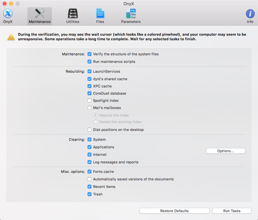Toggle the Applications cleaning checkbox
The width and height of the screenshot is (258, 220).
tap(89, 147)
